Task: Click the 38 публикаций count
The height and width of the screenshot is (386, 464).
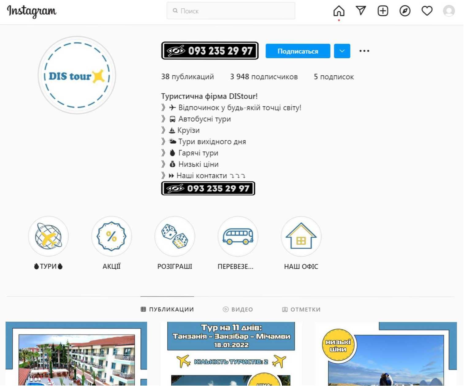Action: point(188,77)
